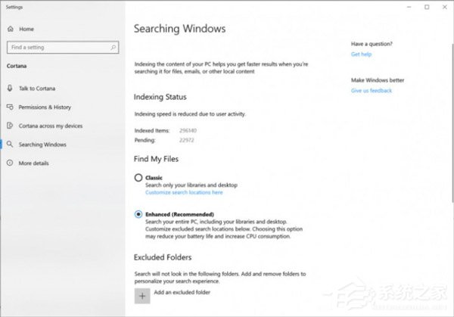Open Cortana across my devices page
Screen dimensions: 454x317
pyautogui.click(x=51, y=126)
